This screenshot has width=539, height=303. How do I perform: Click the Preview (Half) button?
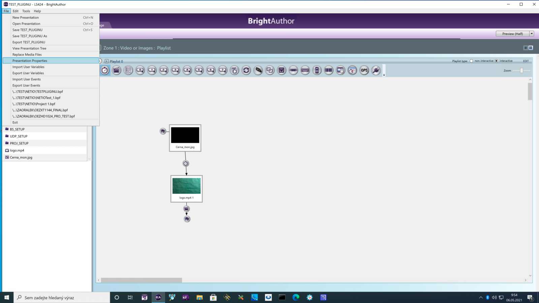[x=512, y=34]
